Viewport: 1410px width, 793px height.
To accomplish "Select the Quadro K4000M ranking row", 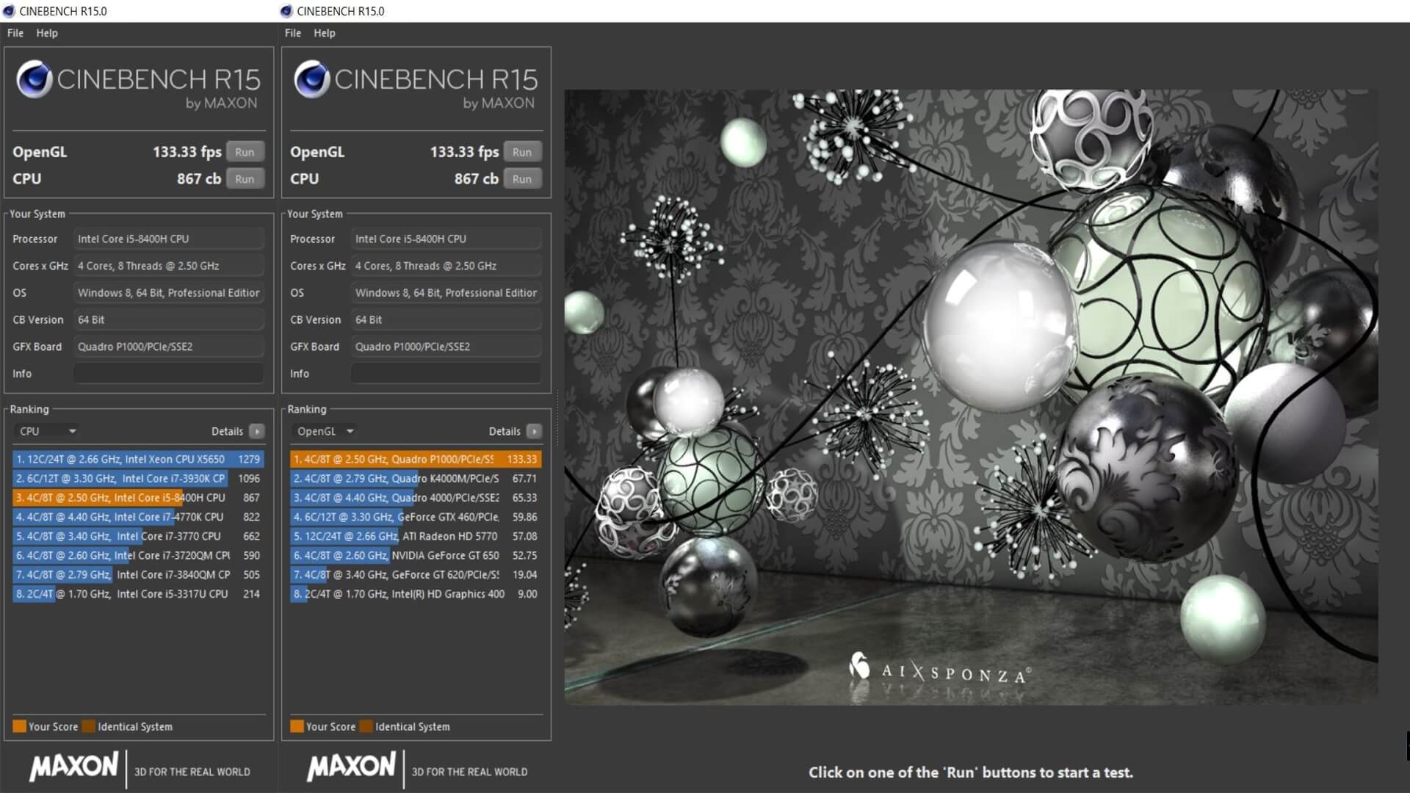I will (416, 478).
